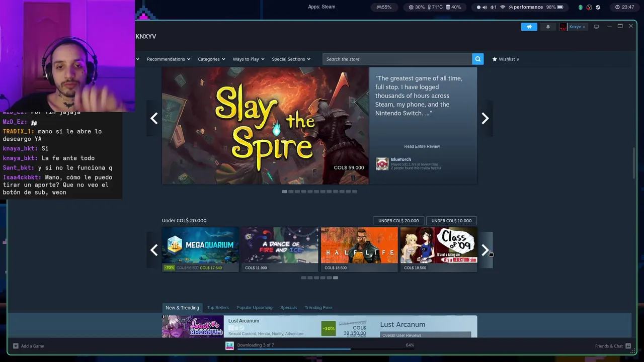Open the Friends & Chat icon

click(x=628, y=346)
